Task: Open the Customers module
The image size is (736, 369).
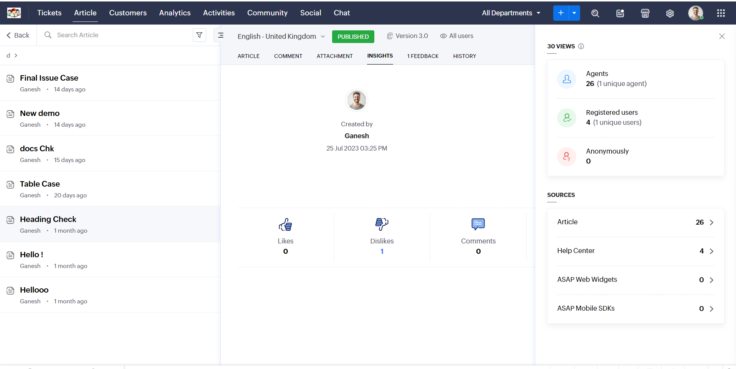Action: pyautogui.click(x=128, y=13)
